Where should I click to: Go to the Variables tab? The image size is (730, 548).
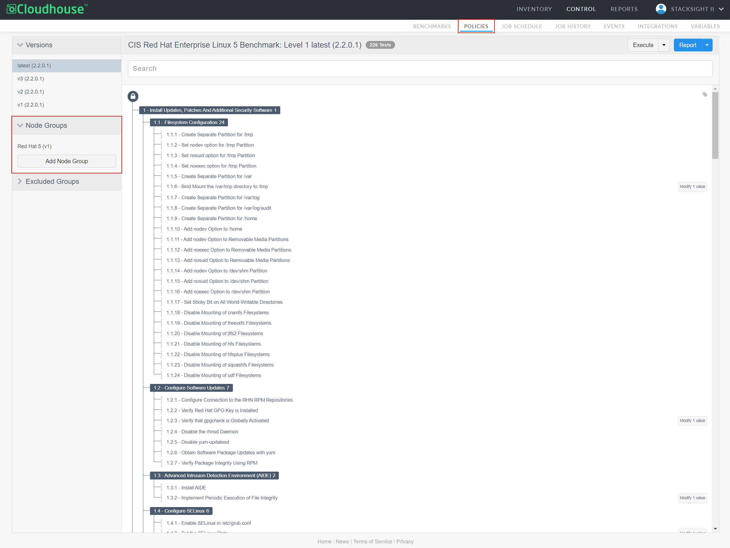point(705,26)
